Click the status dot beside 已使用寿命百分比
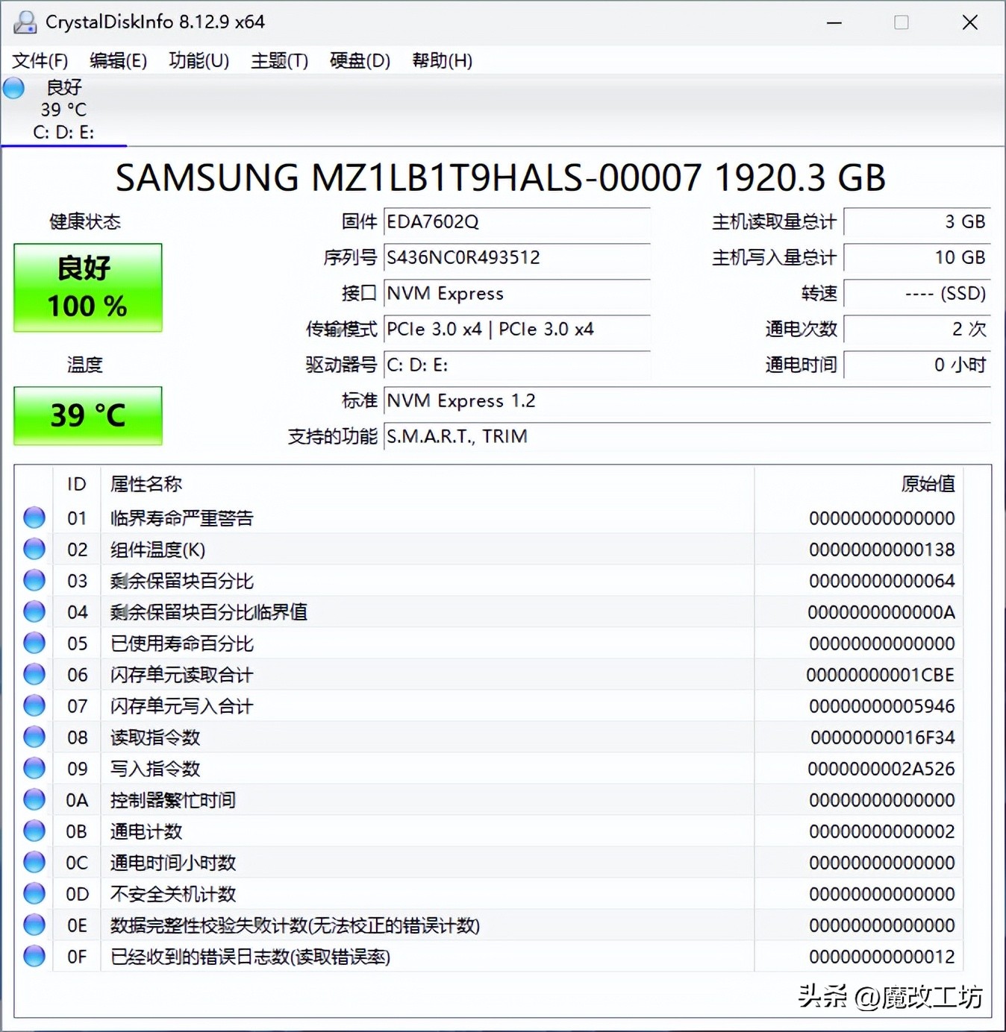 tap(34, 643)
